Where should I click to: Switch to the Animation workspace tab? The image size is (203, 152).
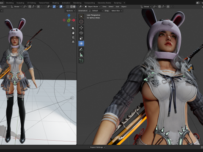(66, 3)
